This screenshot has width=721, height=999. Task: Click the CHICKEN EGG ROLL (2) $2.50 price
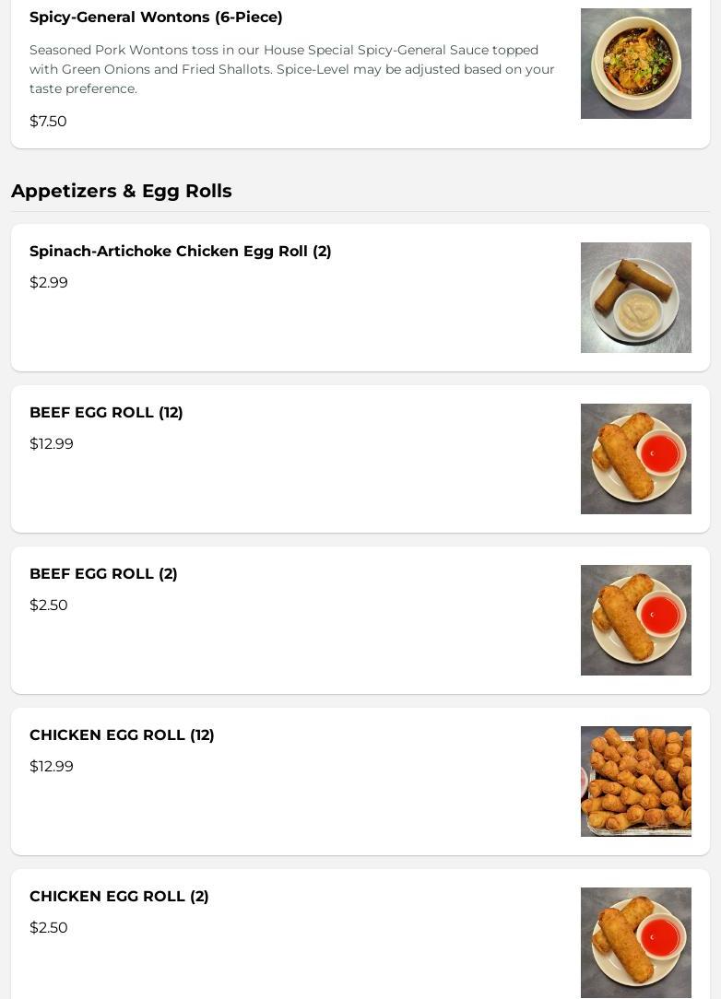click(49, 927)
